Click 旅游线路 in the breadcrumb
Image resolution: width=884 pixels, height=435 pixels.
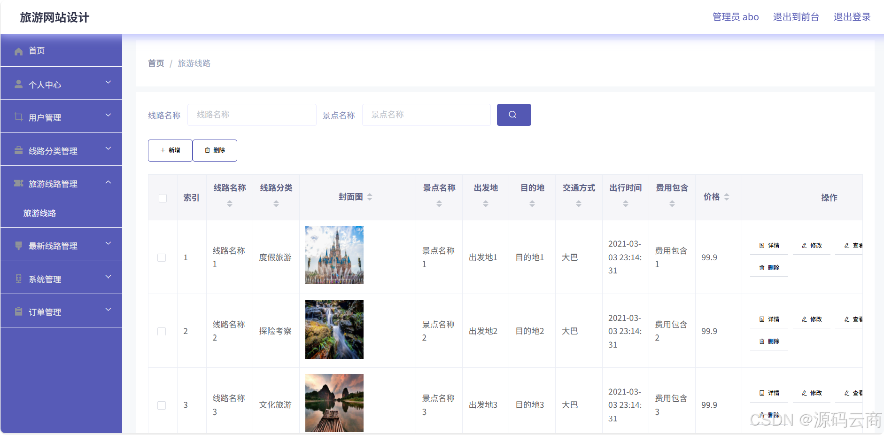point(194,63)
